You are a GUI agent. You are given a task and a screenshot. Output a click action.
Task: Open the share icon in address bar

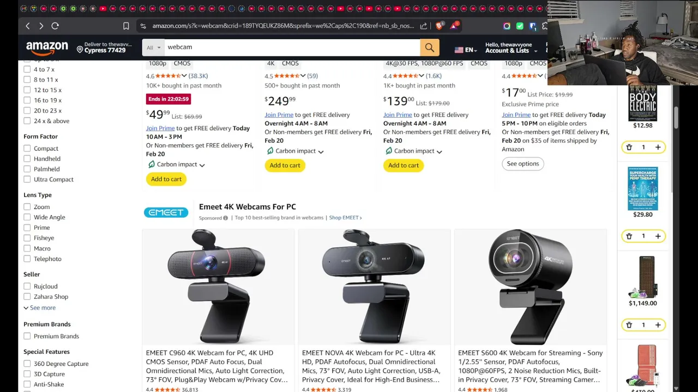pos(424,26)
